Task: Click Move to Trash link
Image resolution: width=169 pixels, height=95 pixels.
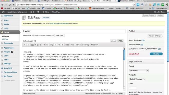Action: (x=134, y=54)
